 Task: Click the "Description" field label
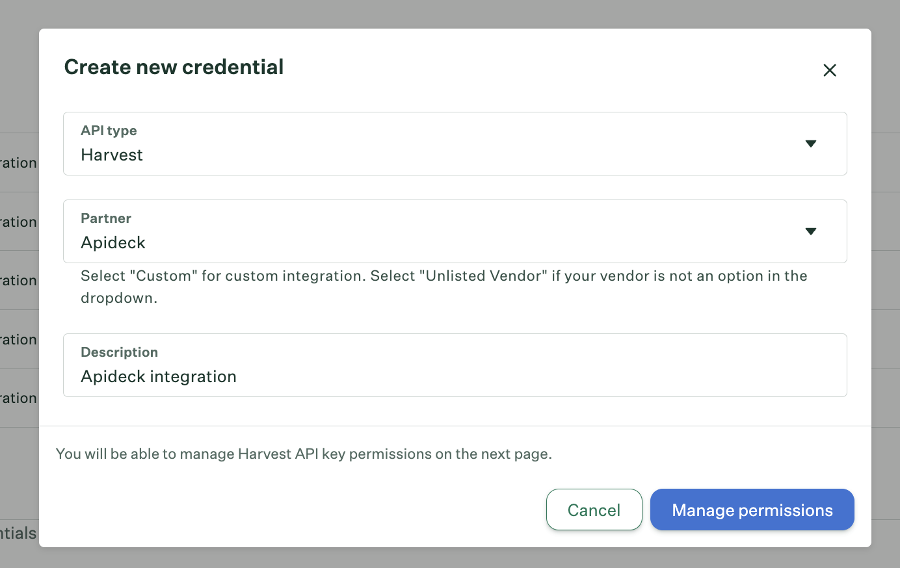(x=119, y=352)
